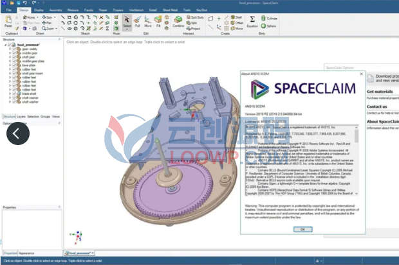Viewport: 399px width, 265px height.
Task: Toggle checkbox for food_processor root node
Action: [10, 45]
